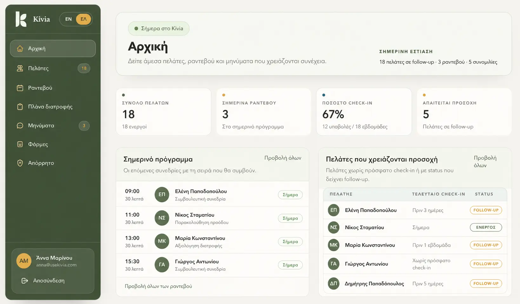The height and width of the screenshot is (304, 520).
Task: Click the logout arrow icon
Action: pos(25,281)
